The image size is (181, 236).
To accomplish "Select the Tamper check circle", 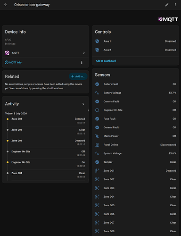I will 97,162.
